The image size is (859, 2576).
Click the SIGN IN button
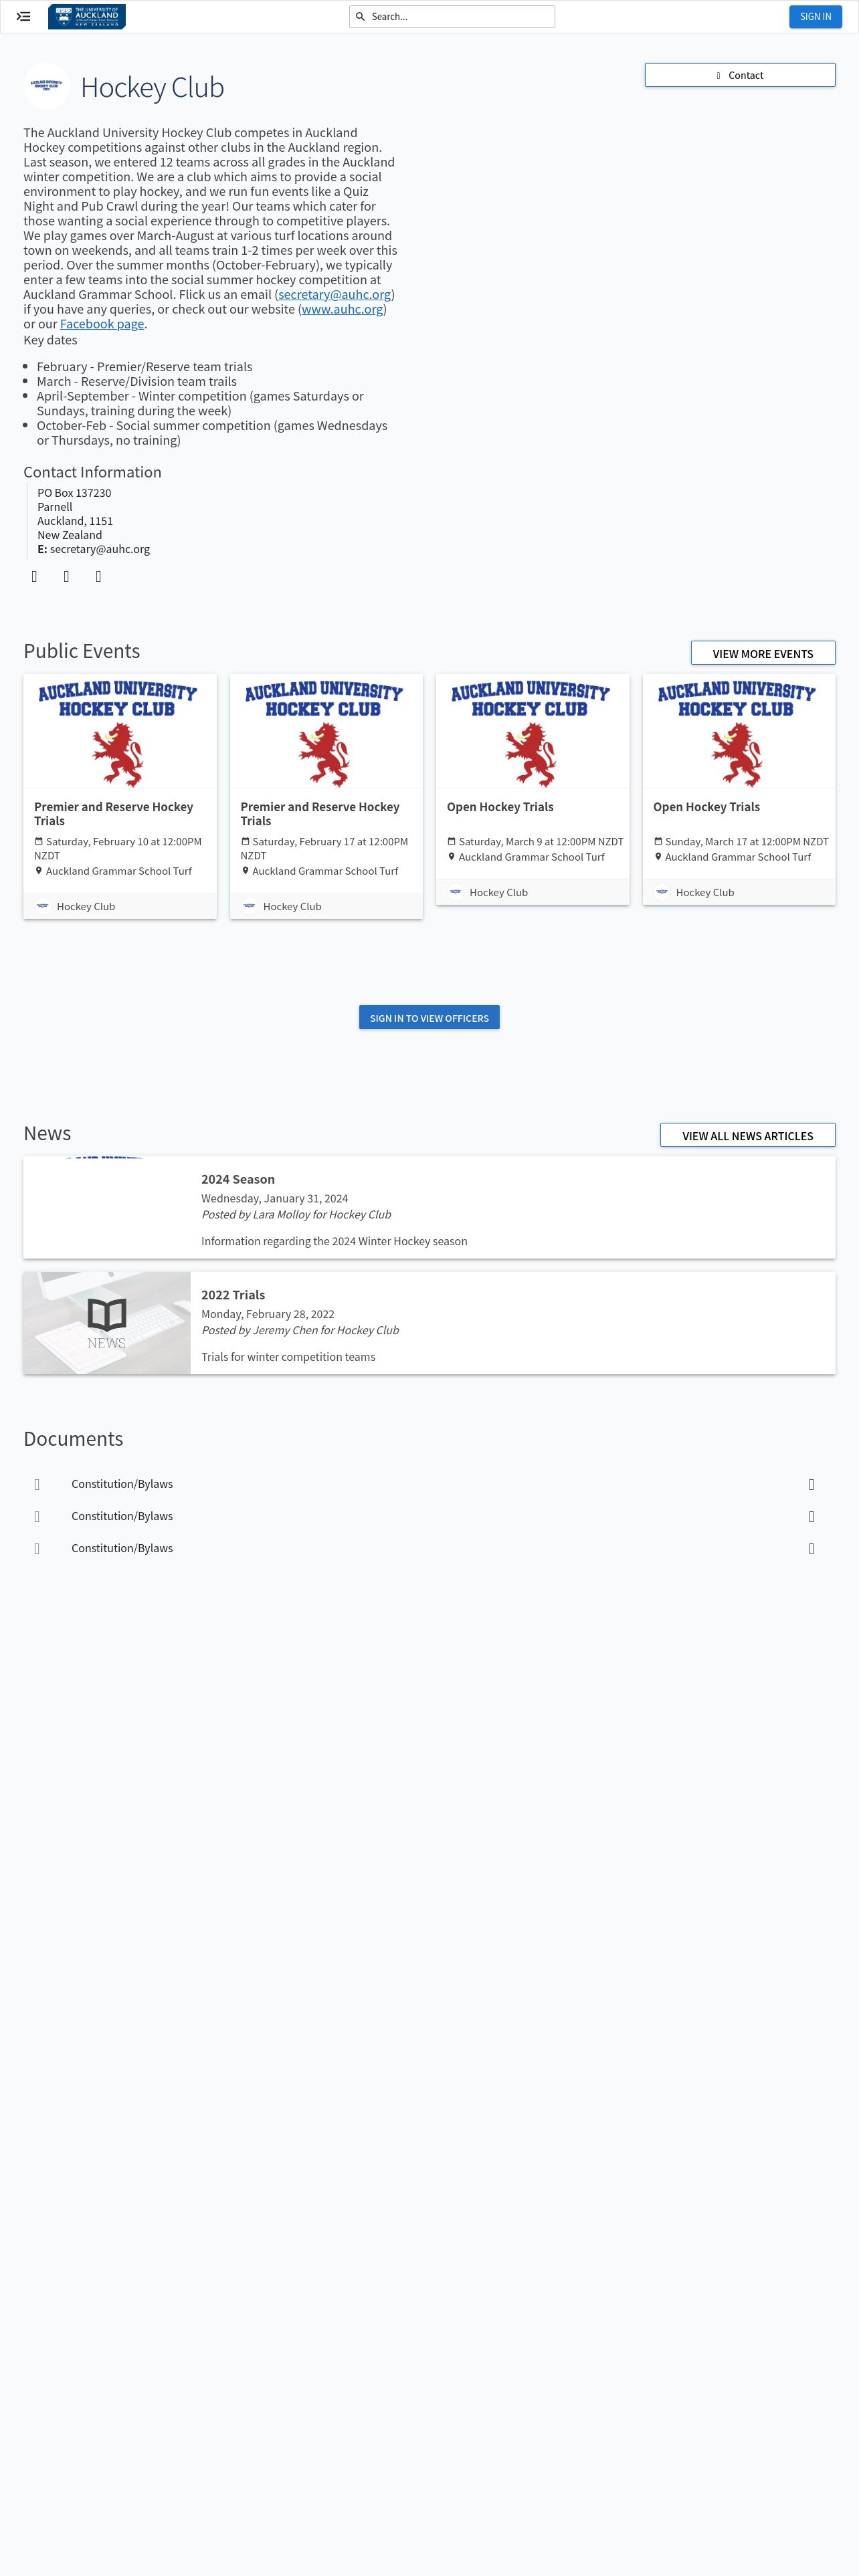[815, 17]
